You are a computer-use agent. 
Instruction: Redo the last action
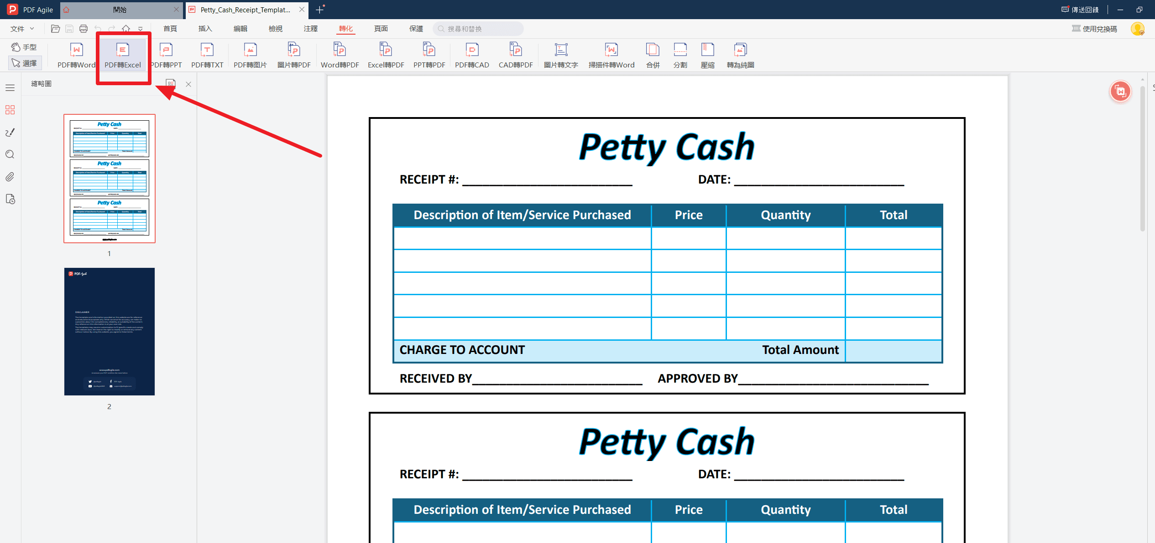tap(112, 29)
